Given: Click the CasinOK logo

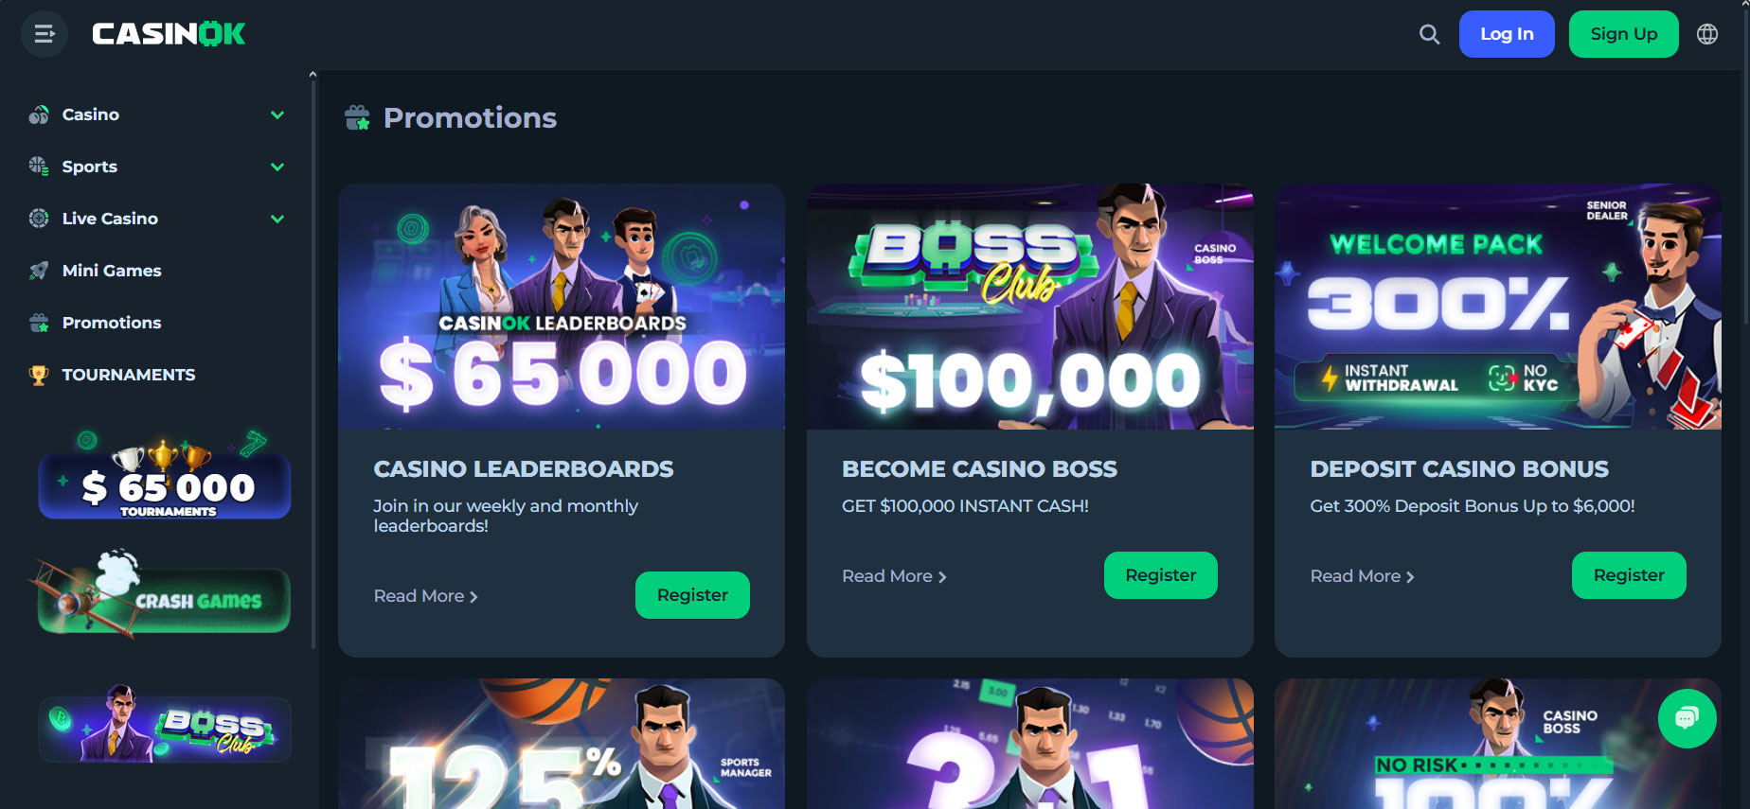Looking at the screenshot, I should pos(169,34).
